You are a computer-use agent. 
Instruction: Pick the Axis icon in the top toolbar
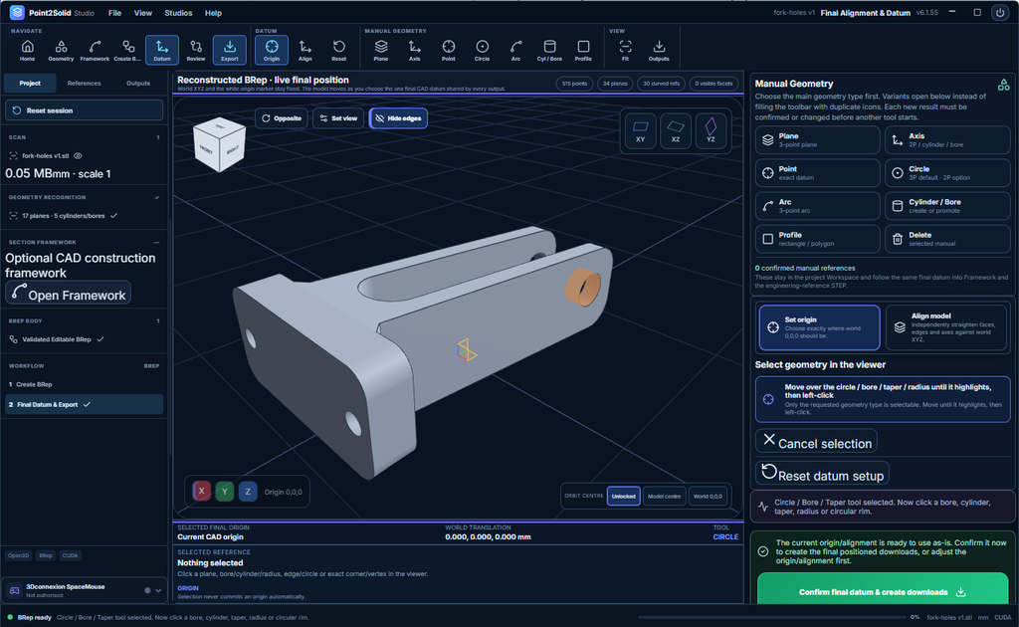coord(415,50)
